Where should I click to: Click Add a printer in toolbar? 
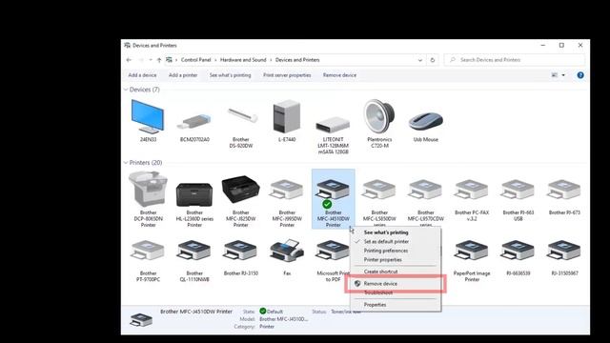pos(183,75)
